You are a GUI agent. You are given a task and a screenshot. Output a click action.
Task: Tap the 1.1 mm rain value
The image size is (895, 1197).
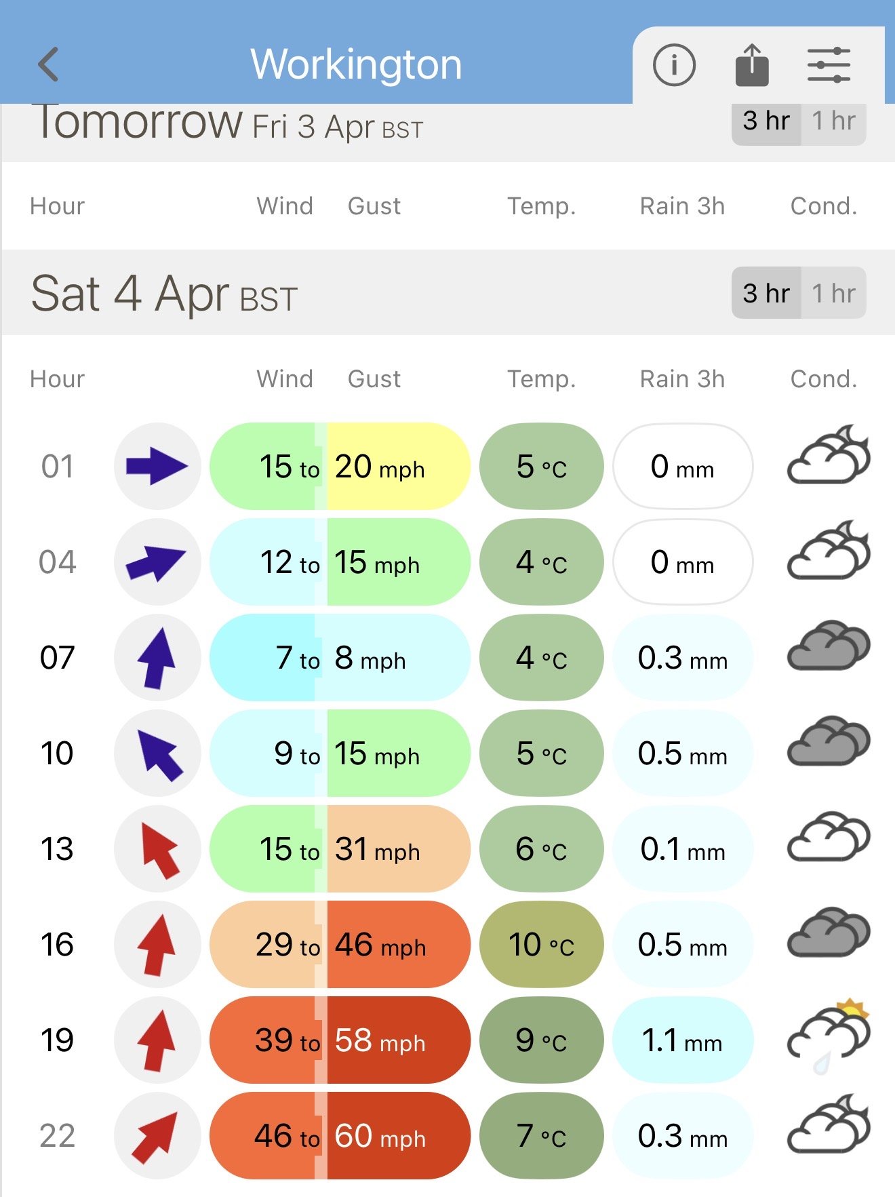click(682, 1040)
